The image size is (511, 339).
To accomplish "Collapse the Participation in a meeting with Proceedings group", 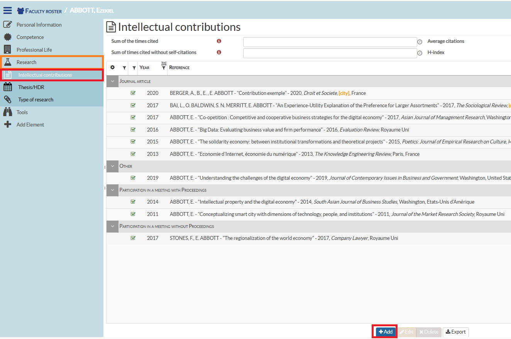I will pyautogui.click(x=112, y=190).
